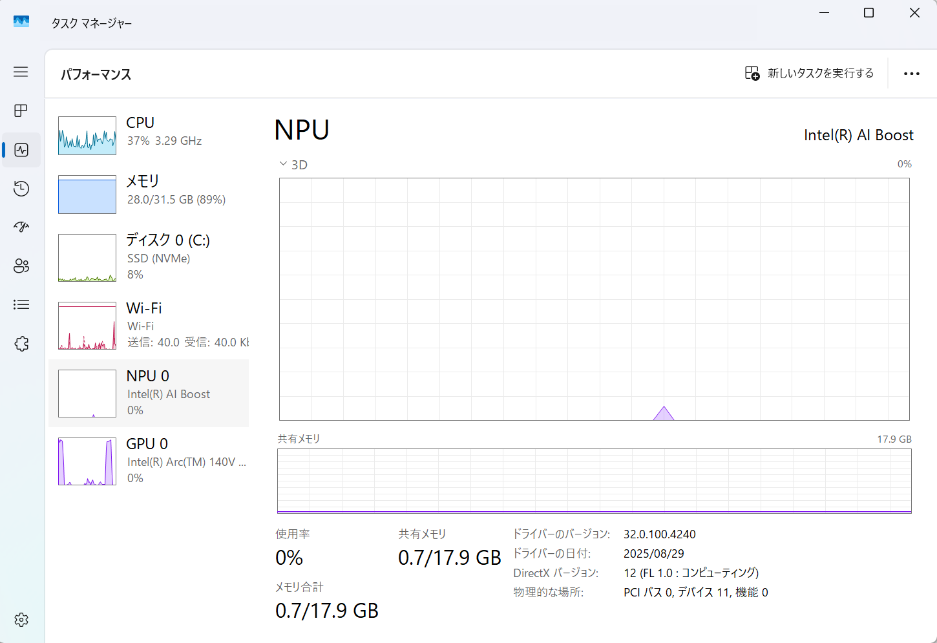Select the Wi-Fi performance entry

click(149, 325)
